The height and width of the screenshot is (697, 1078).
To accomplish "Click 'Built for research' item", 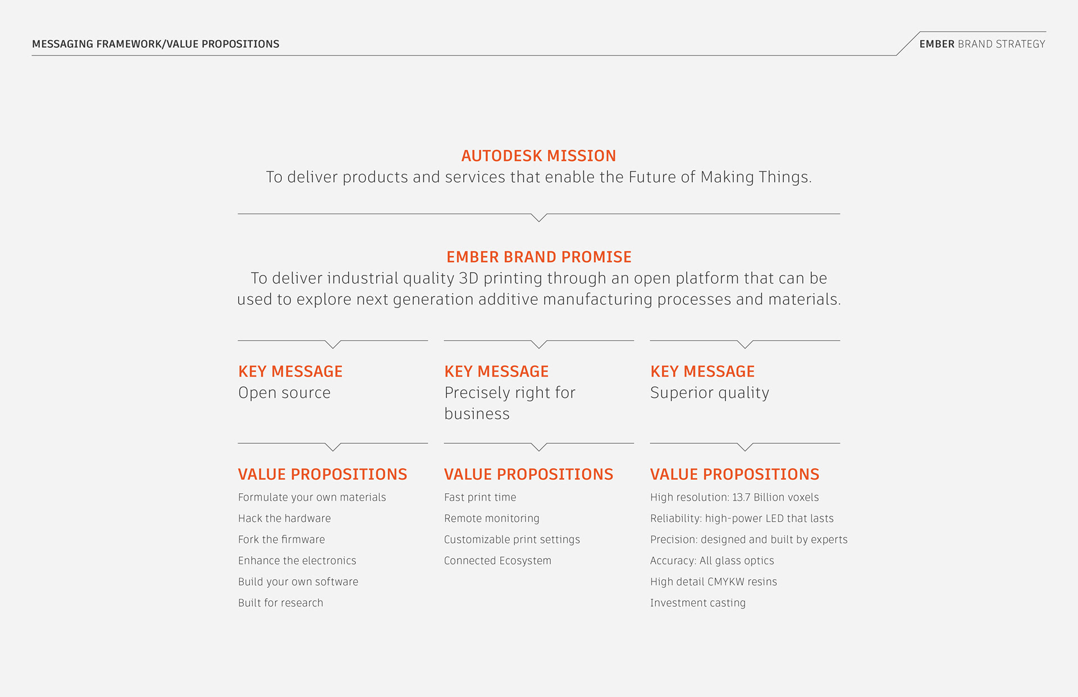I will tap(280, 603).
